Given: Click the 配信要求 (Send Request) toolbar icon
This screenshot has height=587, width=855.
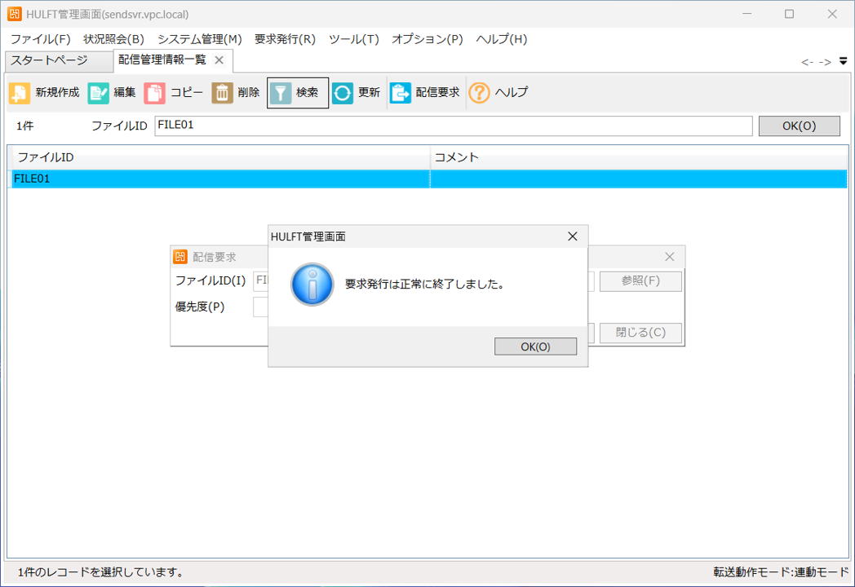Looking at the screenshot, I should point(401,93).
